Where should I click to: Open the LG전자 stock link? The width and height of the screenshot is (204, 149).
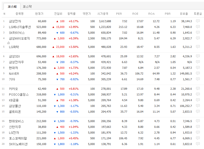(x=14, y=133)
